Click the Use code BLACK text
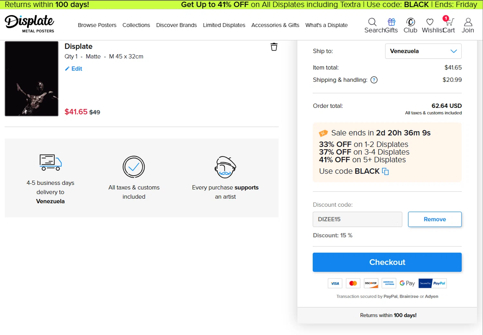 click(x=349, y=171)
